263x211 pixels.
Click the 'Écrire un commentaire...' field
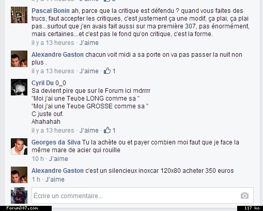click(x=143, y=196)
